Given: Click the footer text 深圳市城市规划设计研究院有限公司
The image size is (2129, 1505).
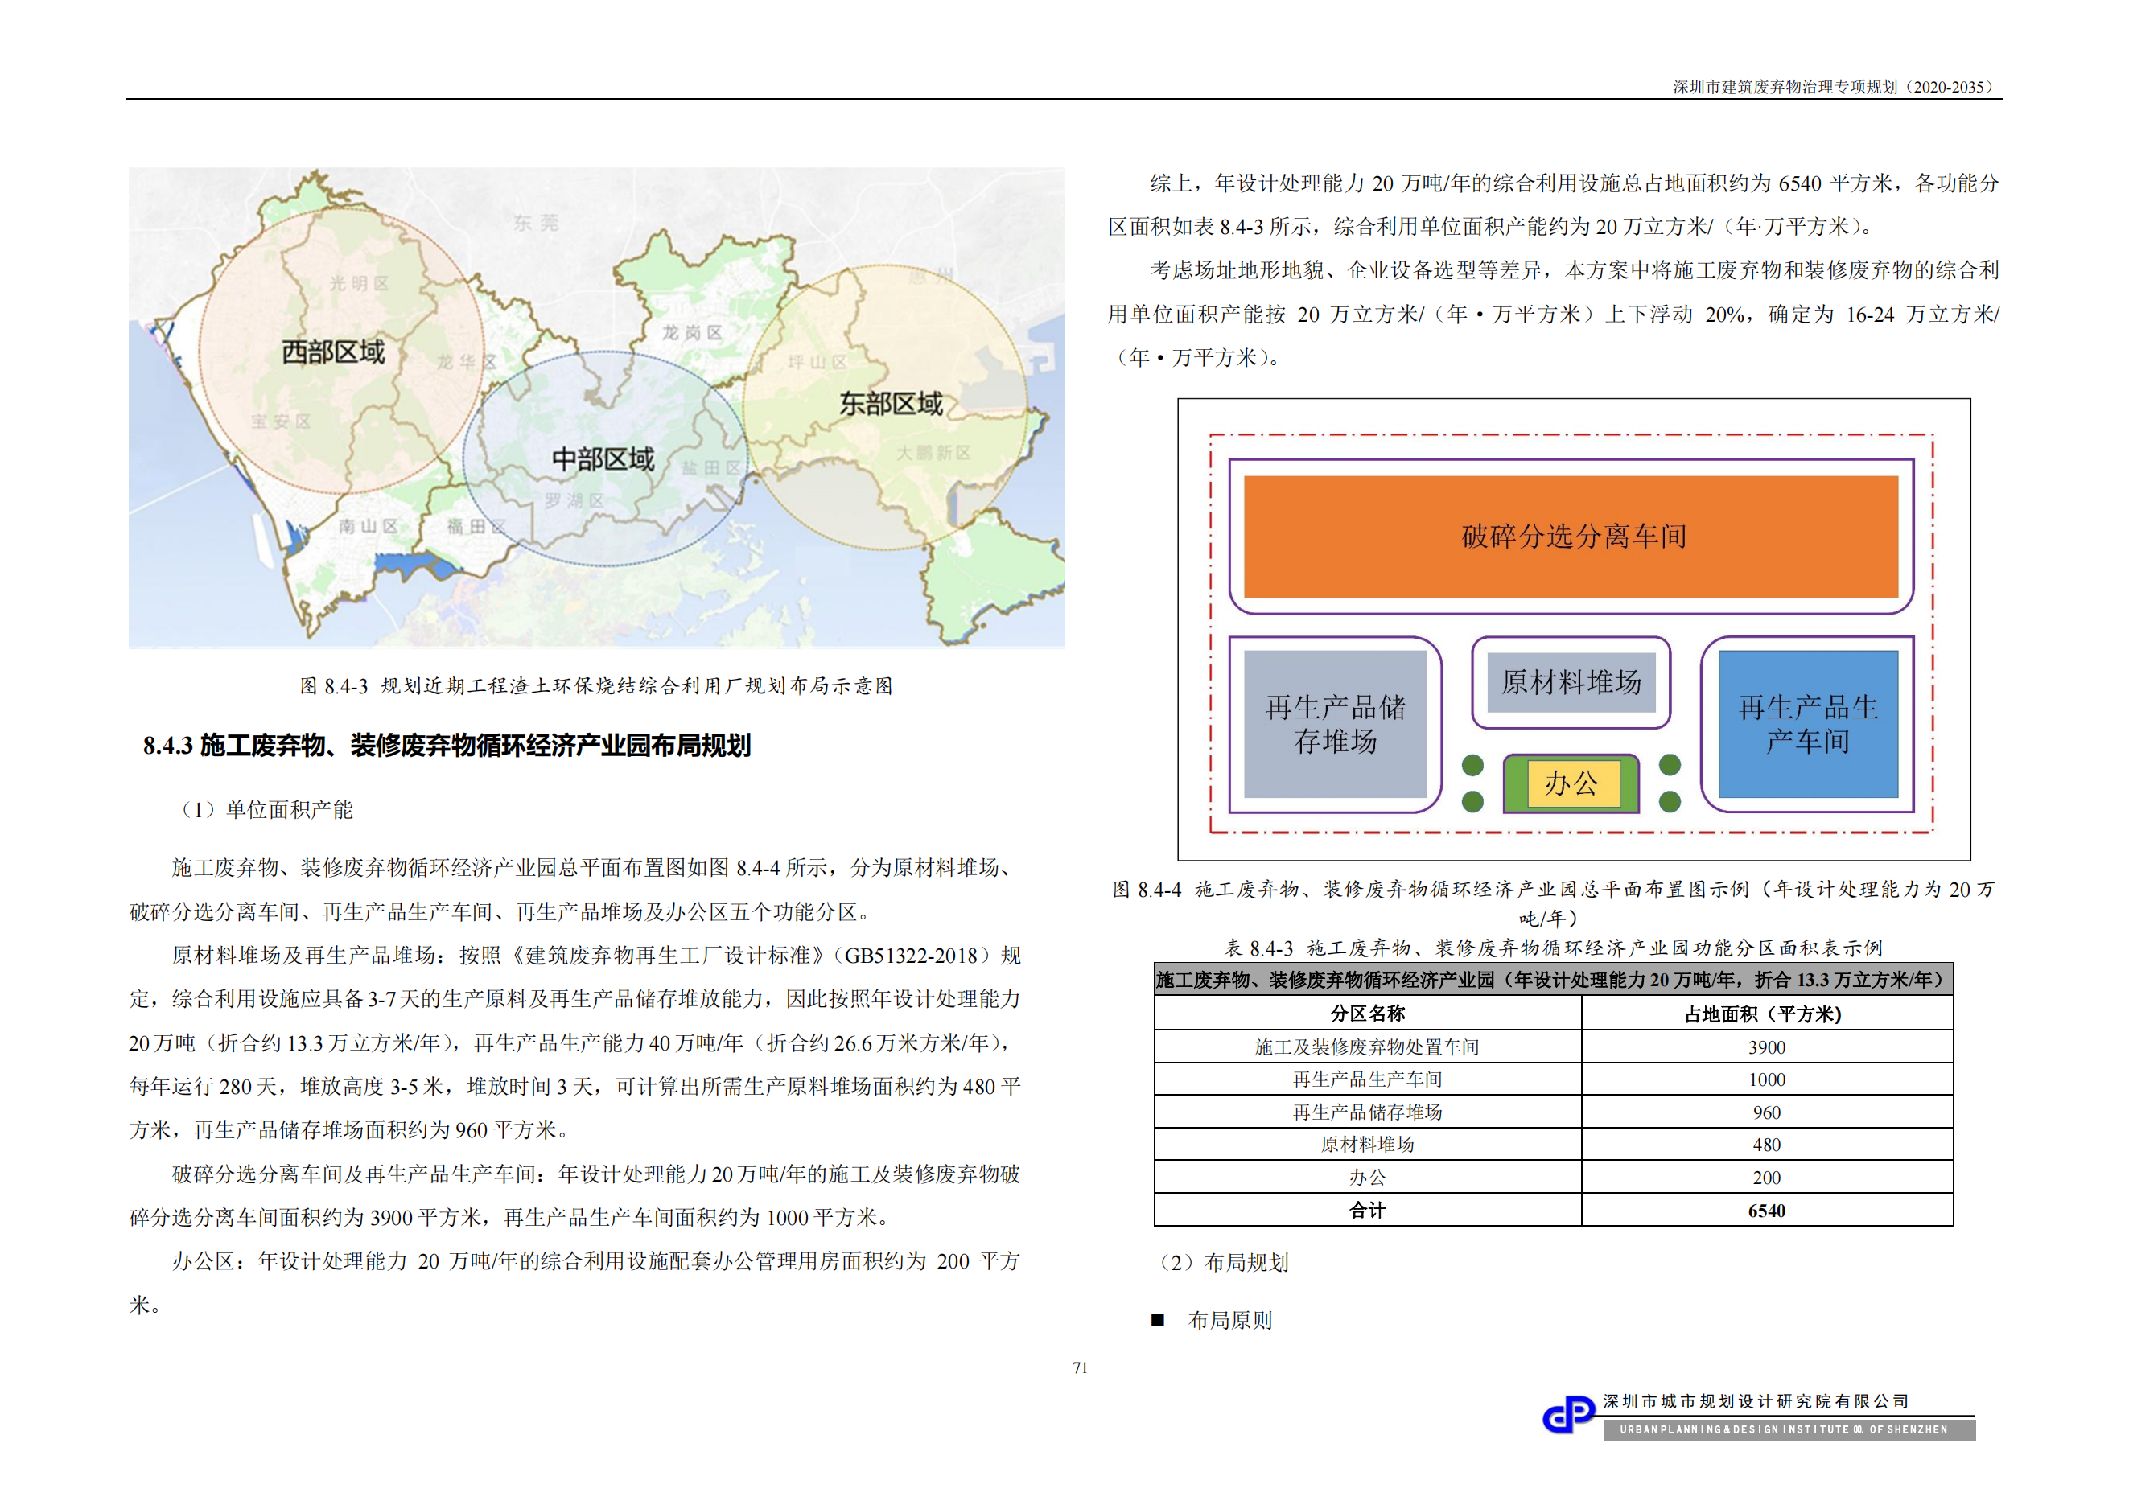Looking at the screenshot, I should [1756, 1402].
